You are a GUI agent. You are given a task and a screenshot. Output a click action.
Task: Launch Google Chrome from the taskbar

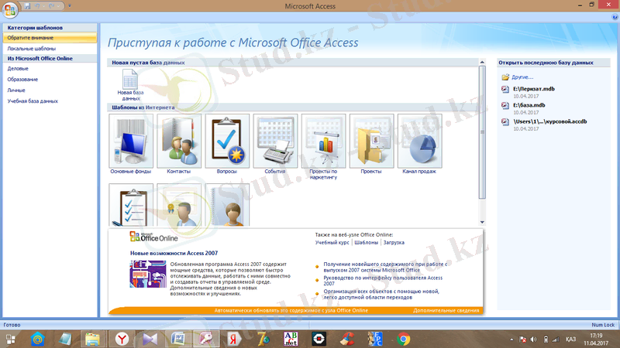[403, 338]
